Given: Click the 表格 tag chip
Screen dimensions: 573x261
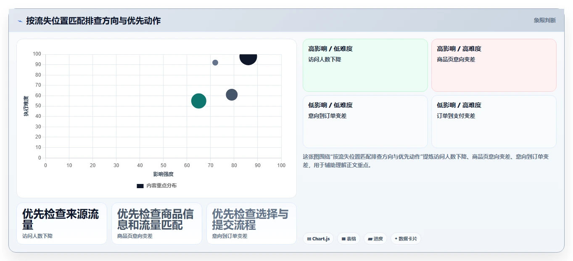Looking at the screenshot, I should coord(349,239).
